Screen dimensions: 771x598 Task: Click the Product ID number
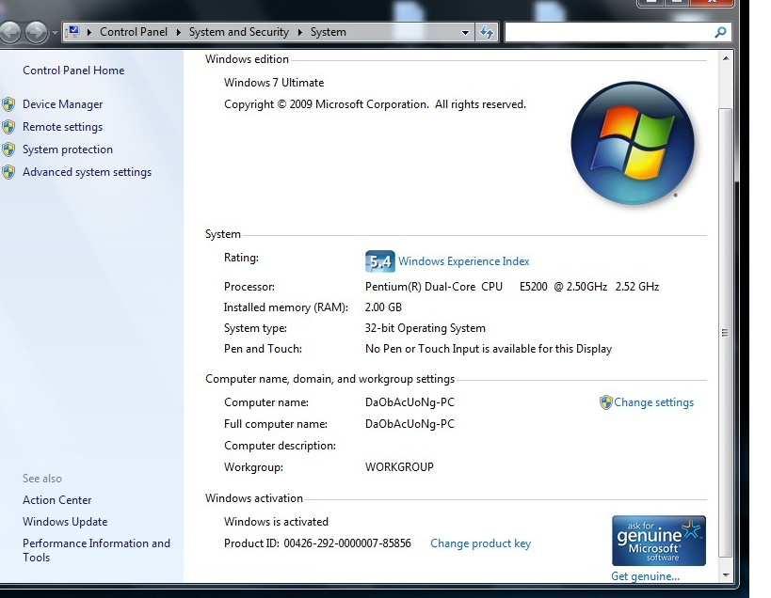point(347,543)
